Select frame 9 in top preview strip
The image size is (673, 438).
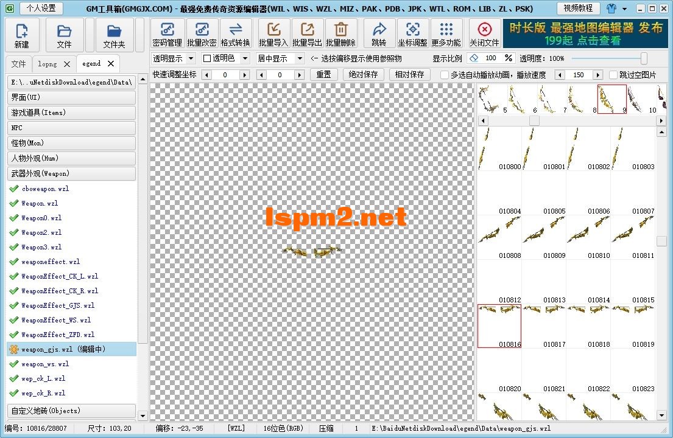pyautogui.click(x=612, y=99)
